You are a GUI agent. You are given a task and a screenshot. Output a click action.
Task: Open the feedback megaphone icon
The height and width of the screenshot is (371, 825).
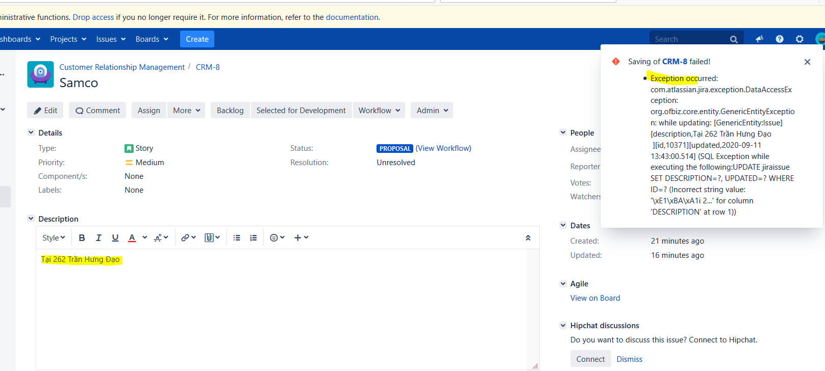click(x=759, y=39)
